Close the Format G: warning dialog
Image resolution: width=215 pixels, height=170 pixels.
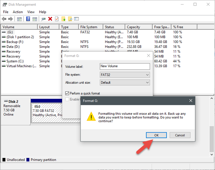click(191, 100)
